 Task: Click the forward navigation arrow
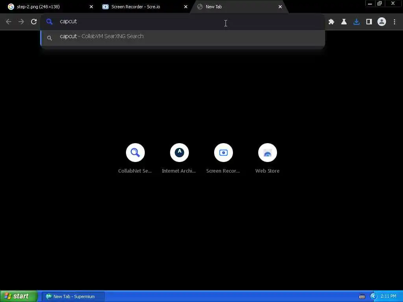[21, 22]
